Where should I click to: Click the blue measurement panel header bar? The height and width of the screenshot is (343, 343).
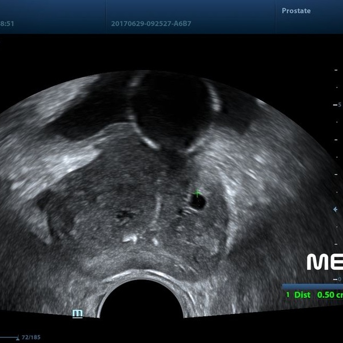coord(312,286)
